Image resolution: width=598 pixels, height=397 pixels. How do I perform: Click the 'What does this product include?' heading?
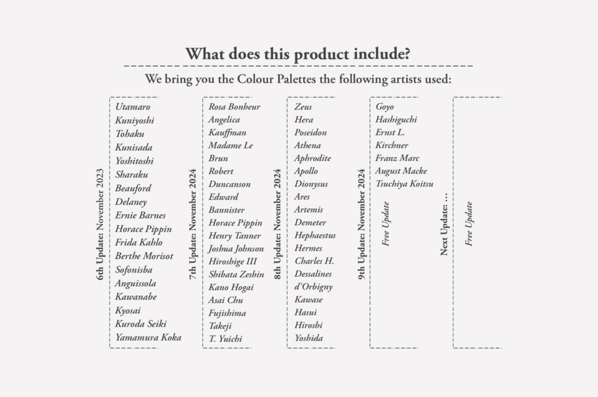(x=298, y=54)
